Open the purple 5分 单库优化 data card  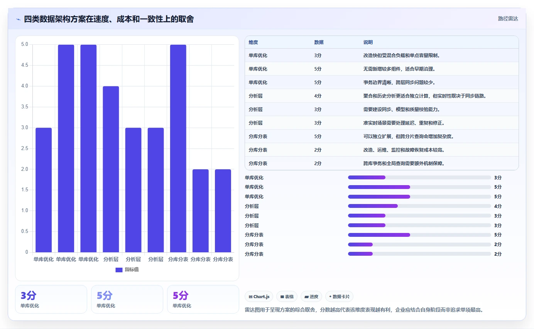click(203, 299)
